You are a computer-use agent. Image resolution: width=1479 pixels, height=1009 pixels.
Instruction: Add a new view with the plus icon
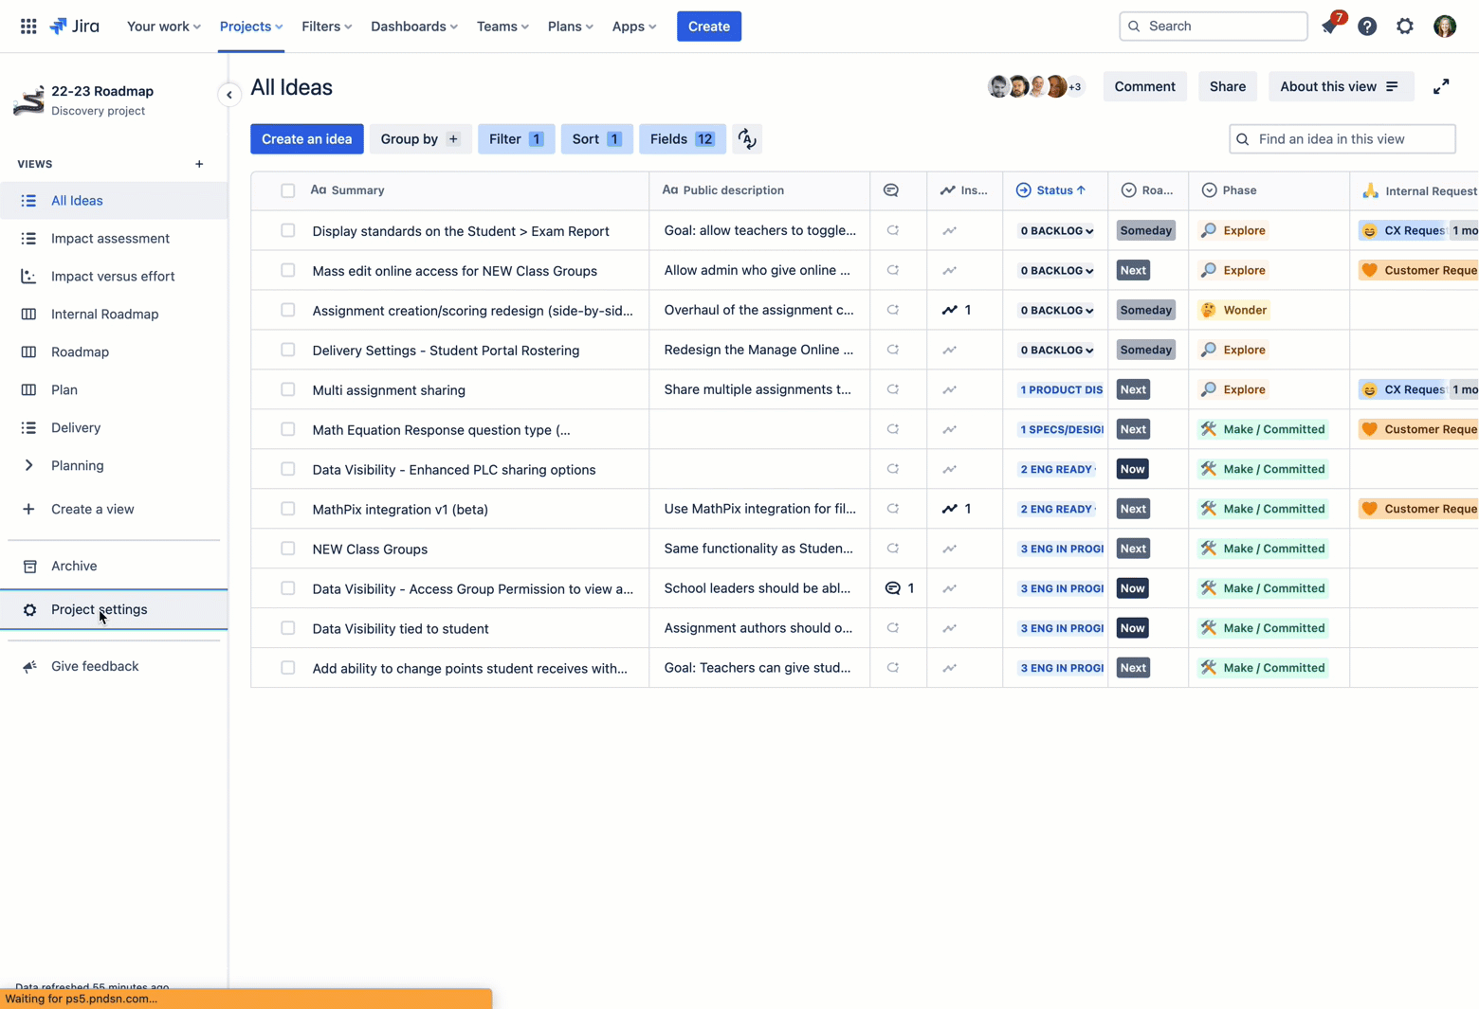(x=199, y=164)
